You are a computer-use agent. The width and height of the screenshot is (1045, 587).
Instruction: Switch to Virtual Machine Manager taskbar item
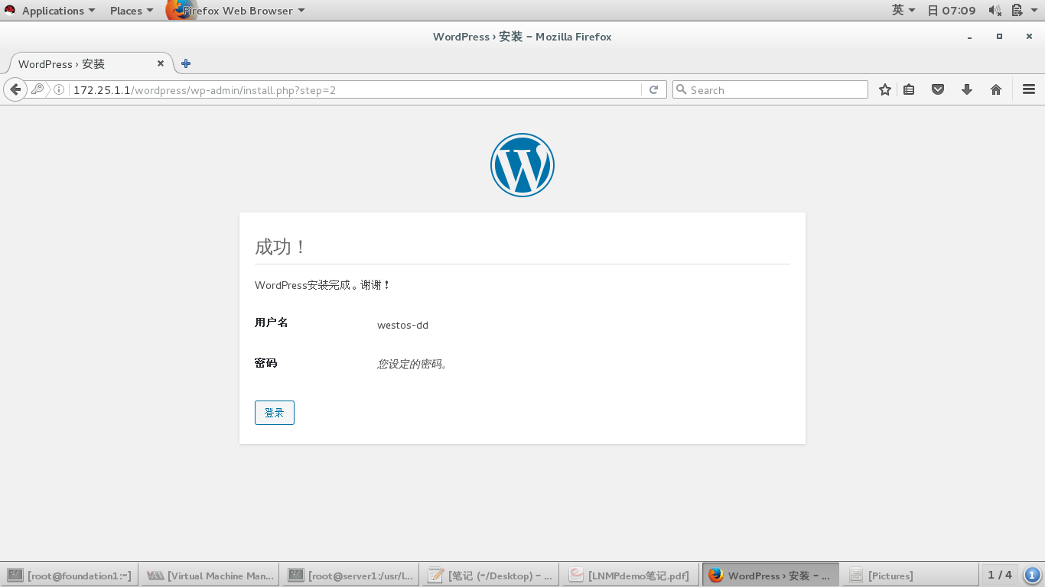(210, 576)
